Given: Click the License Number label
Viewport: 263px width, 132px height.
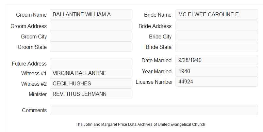Looking at the screenshot, I should [x=154, y=82].
